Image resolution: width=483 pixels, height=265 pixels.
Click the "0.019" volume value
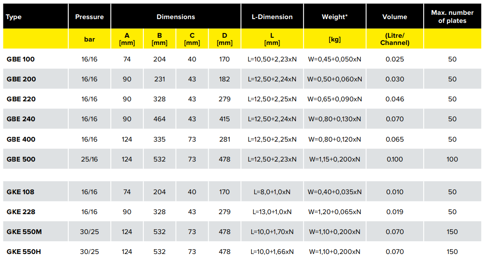pyautogui.click(x=395, y=212)
